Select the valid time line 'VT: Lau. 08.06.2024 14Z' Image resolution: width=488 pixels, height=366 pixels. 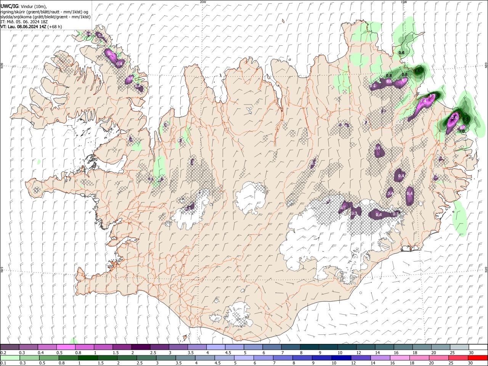[x=23, y=27]
